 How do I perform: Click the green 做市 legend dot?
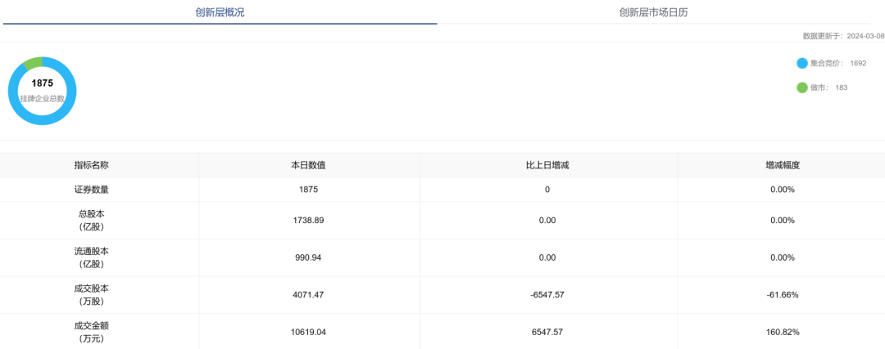coord(801,87)
